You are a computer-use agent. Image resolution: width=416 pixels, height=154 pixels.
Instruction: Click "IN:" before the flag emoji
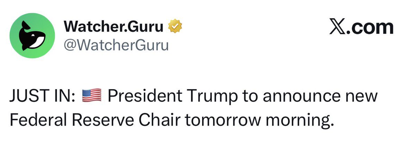(x=63, y=96)
